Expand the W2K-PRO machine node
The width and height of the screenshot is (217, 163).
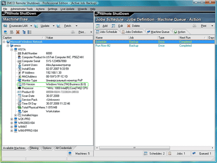click(x=12, y=119)
